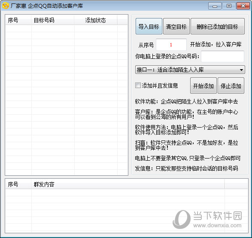The height and width of the screenshot is (238, 252).
Task: Click the 导入目标 button
Action: pos(149,26)
